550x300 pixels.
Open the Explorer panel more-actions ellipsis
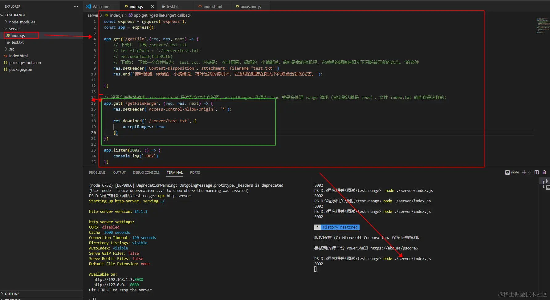tap(76, 6)
